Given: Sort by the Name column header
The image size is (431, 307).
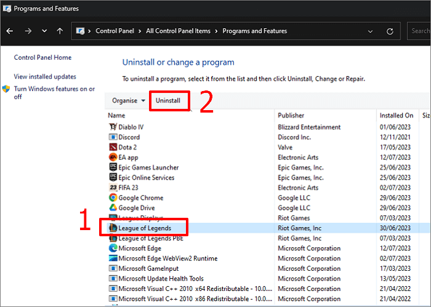Looking at the screenshot, I should [116, 115].
